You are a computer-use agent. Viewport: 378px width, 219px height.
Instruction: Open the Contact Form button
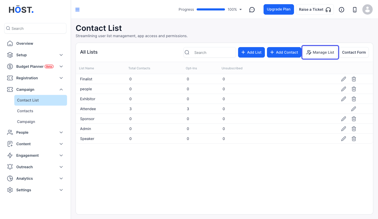point(354,52)
